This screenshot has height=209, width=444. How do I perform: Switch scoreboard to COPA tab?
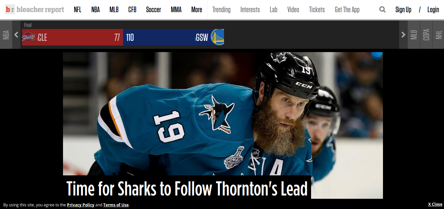(x=426, y=35)
